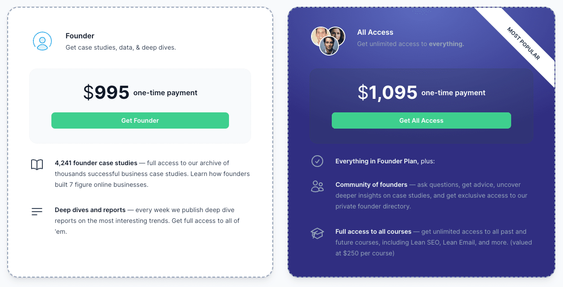Screen dimensions: 563x287
Task: Select the community of founders people icon
Action: coord(317,186)
